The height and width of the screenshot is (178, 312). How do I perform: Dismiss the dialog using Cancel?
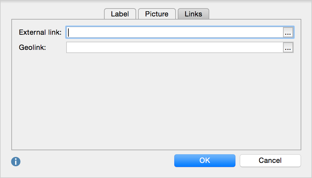coord(270,160)
